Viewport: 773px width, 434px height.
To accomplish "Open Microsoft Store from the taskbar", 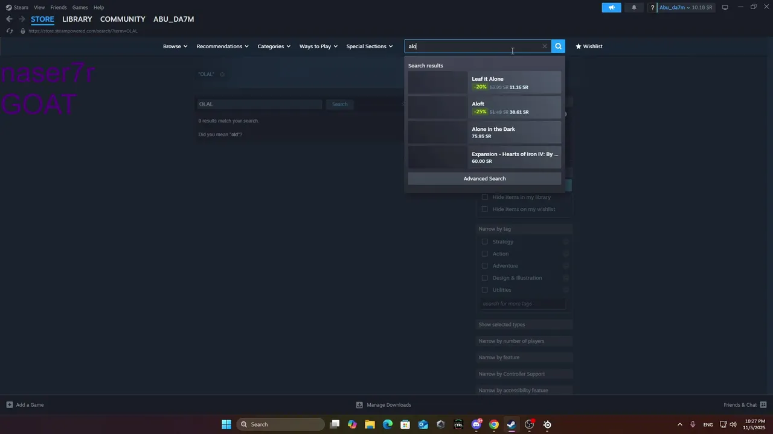I will tap(405, 424).
